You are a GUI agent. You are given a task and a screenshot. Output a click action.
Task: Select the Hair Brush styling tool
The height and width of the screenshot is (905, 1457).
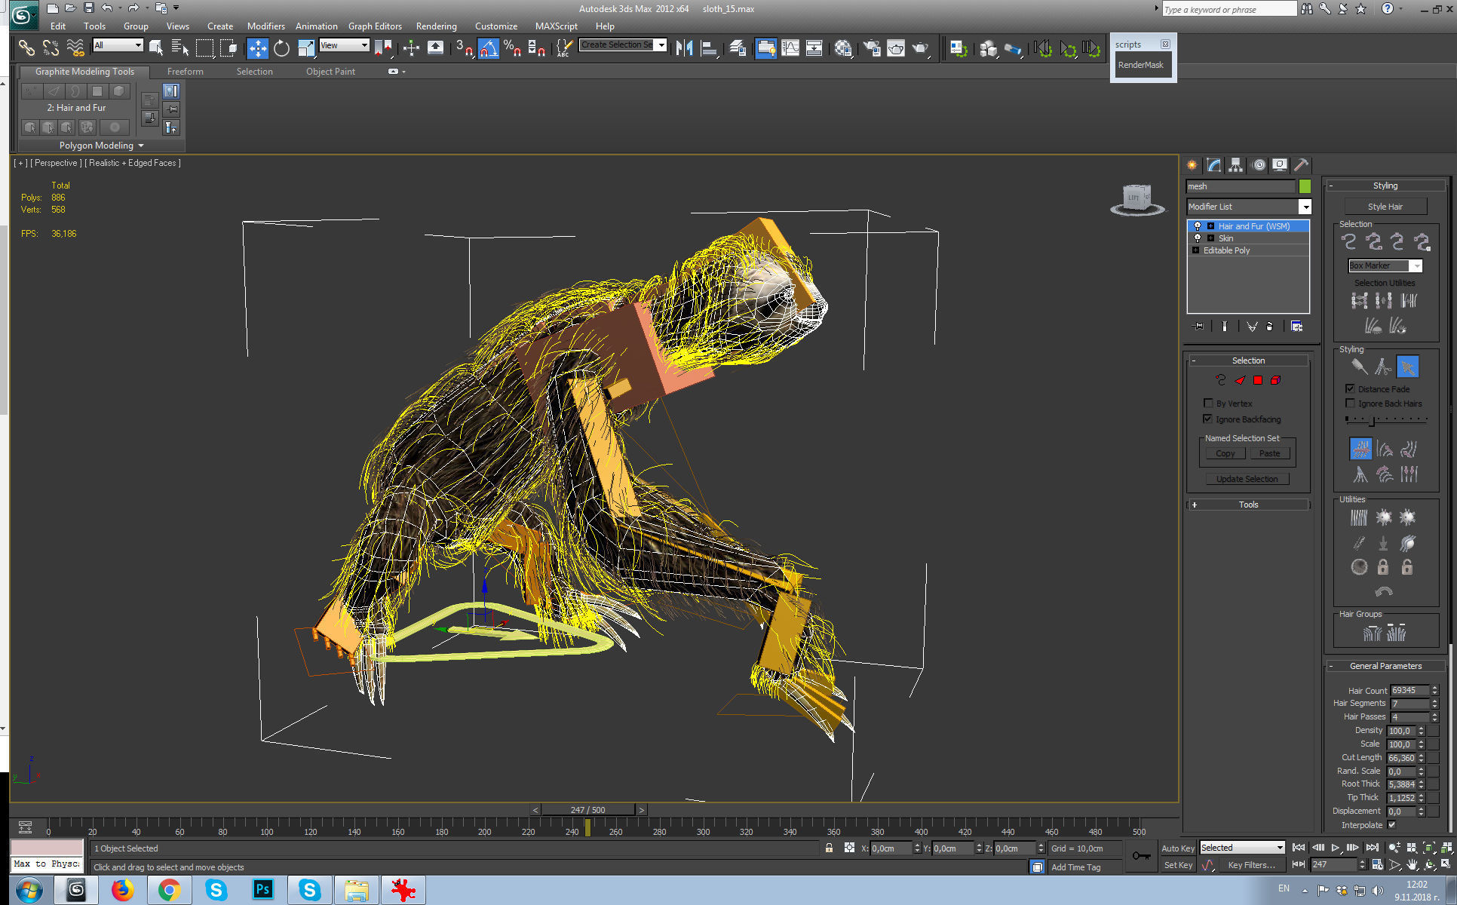[1359, 367]
